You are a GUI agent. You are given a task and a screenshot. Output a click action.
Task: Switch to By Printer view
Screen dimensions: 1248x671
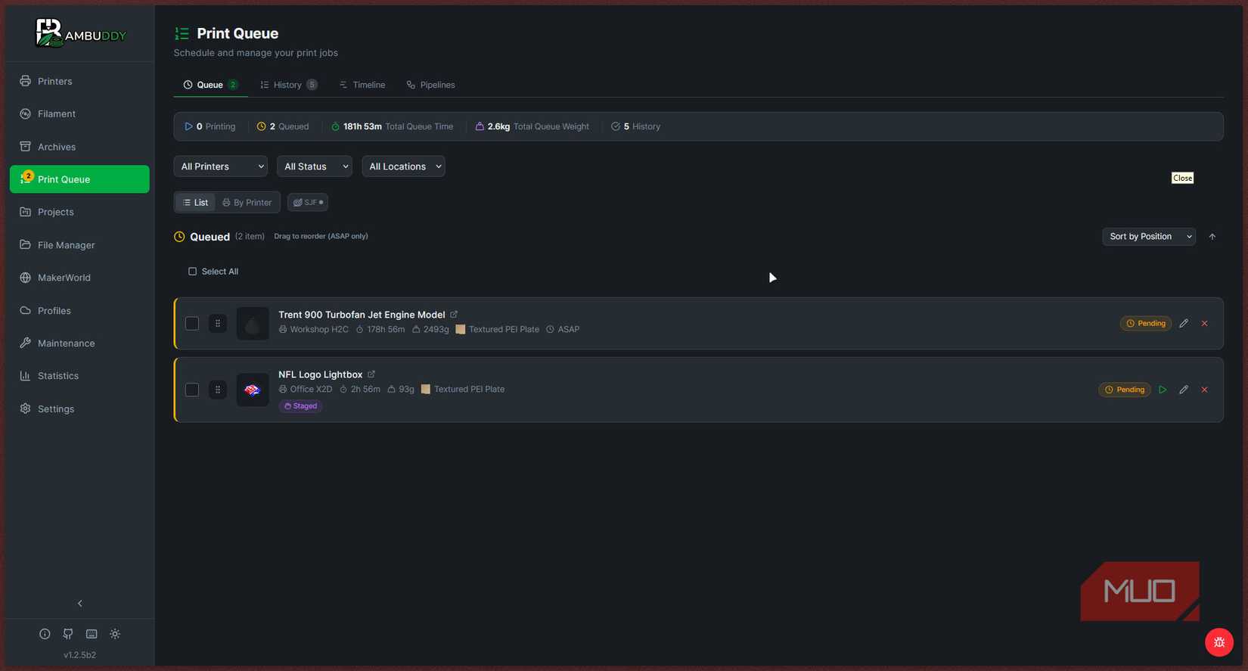(x=247, y=203)
